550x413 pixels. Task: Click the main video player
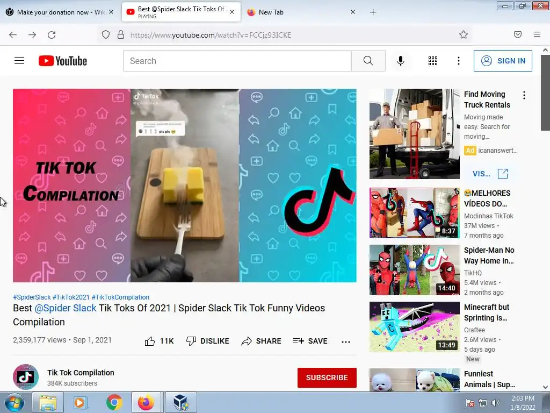click(x=185, y=186)
